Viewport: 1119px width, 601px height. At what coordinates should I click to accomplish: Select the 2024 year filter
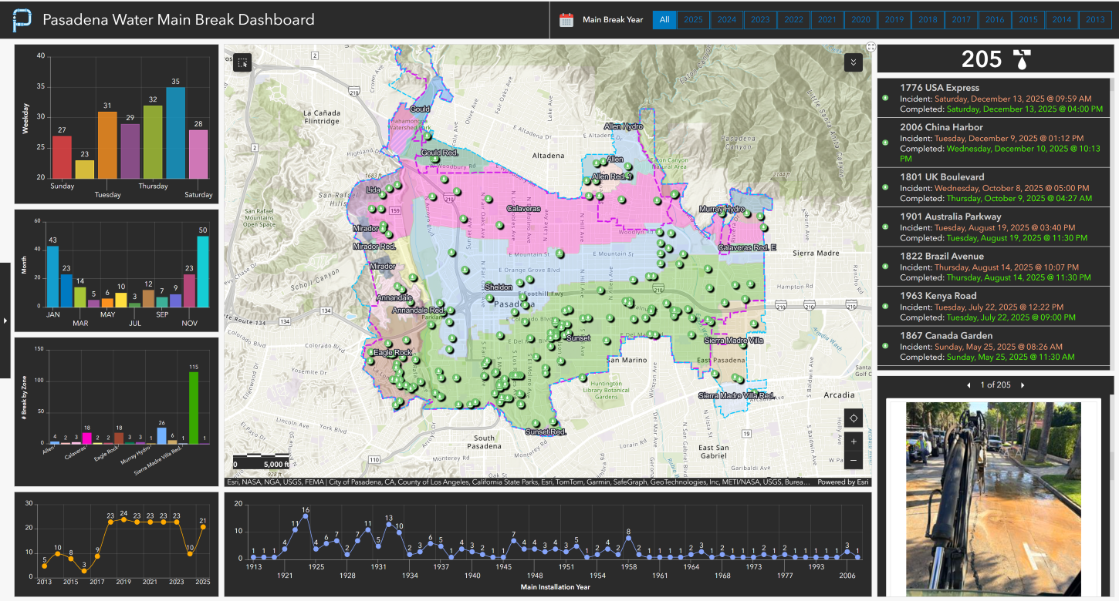pos(726,20)
